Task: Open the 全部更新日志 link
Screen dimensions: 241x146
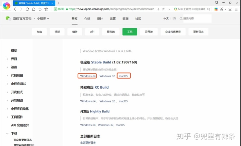Action: pos(88,143)
